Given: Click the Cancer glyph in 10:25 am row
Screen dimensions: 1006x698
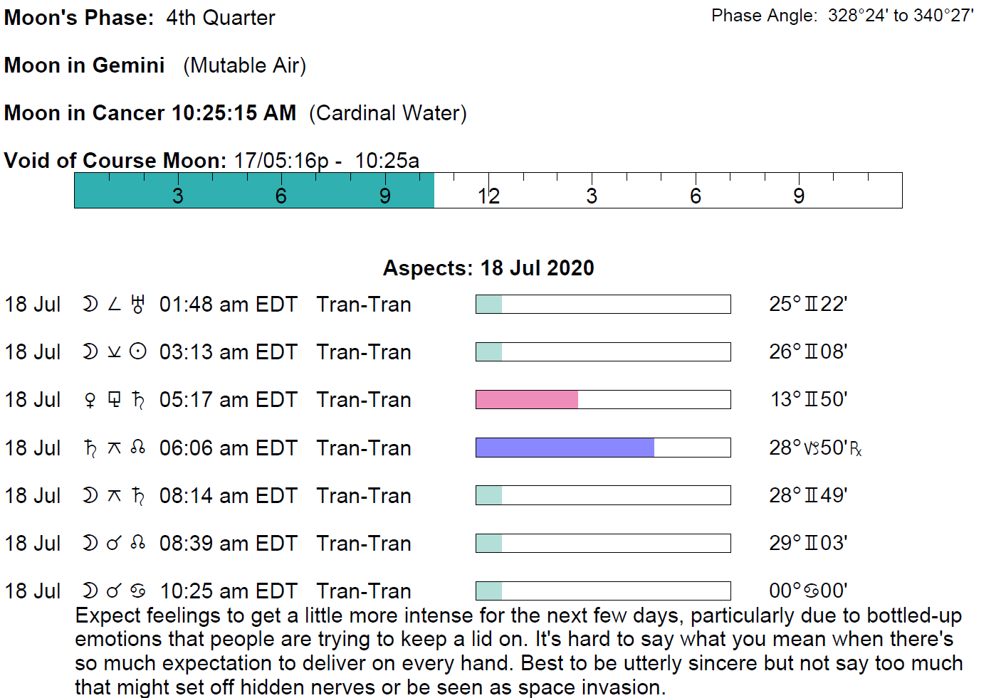Looking at the screenshot, I should 138,591.
